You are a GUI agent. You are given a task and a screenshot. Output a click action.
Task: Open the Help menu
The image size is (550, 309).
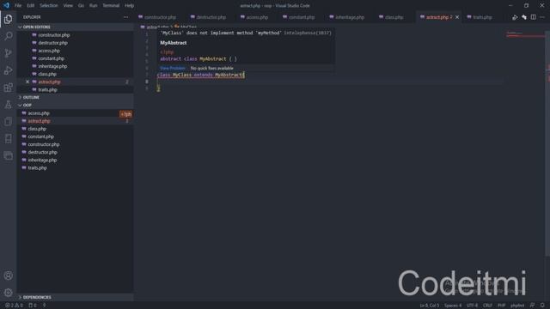click(x=130, y=5)
